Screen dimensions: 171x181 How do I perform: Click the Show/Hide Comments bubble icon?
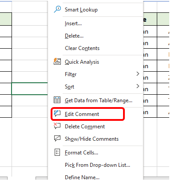coord(57,139)
